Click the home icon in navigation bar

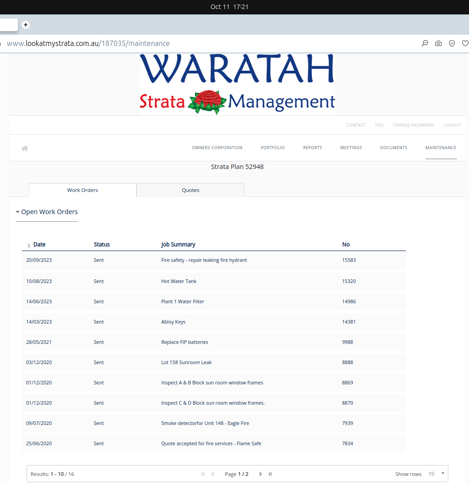click(25, 148)
